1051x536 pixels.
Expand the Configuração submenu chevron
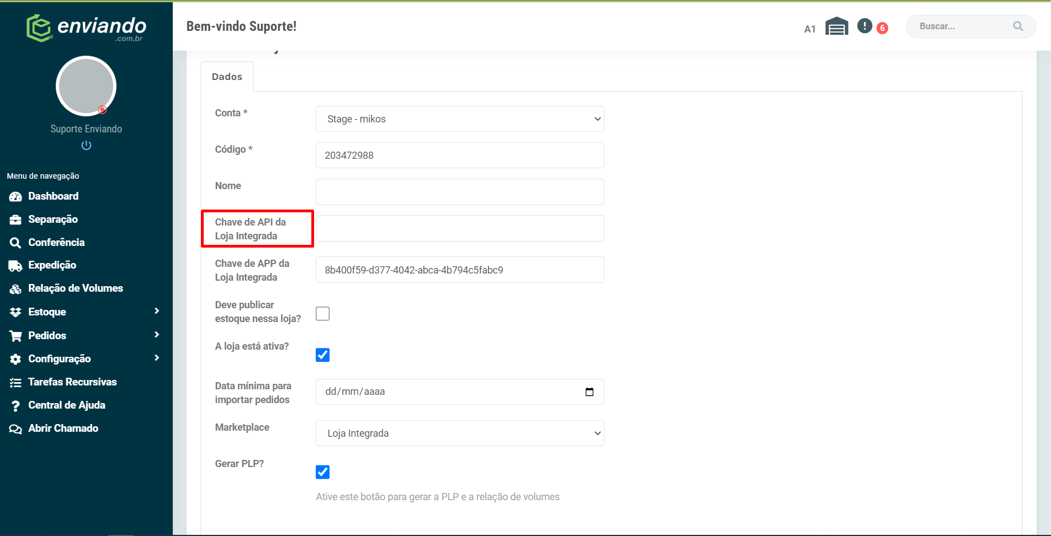point(157,358)
